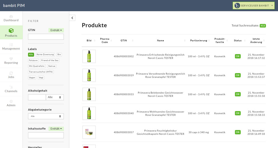Open thumbnail of Belebendes Gesichtswasser product
Image resolution: width=278 pixels, height=148 pixels.
[x=89, y=94]
